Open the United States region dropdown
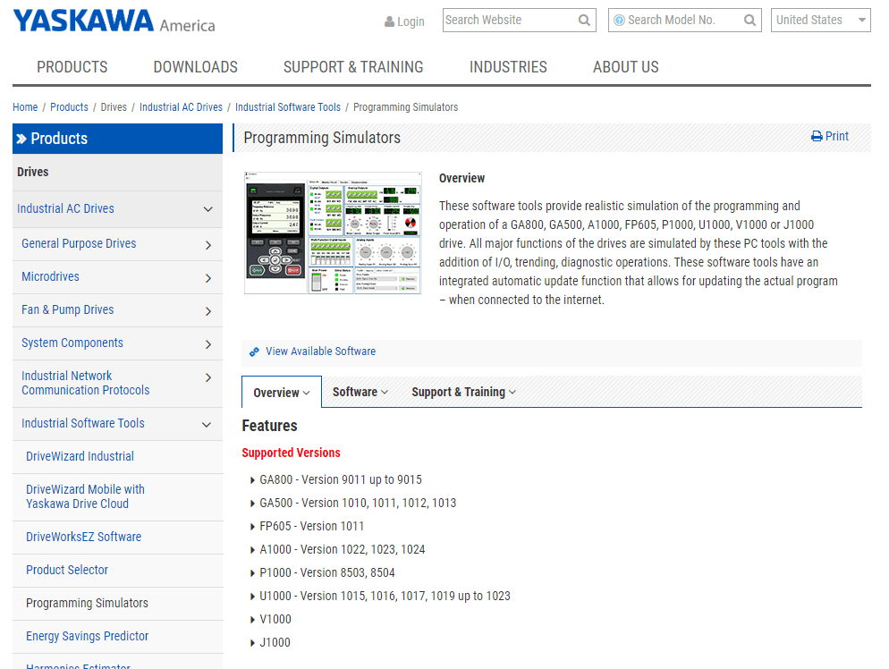Screen dimensions: 889x669 point(820,21)
